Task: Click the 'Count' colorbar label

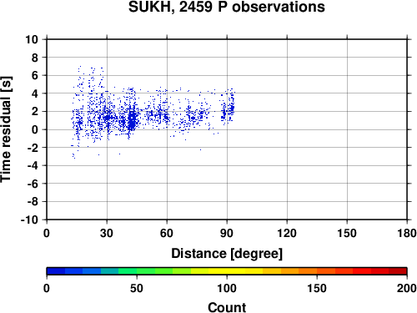Action: tap(227, 307)
